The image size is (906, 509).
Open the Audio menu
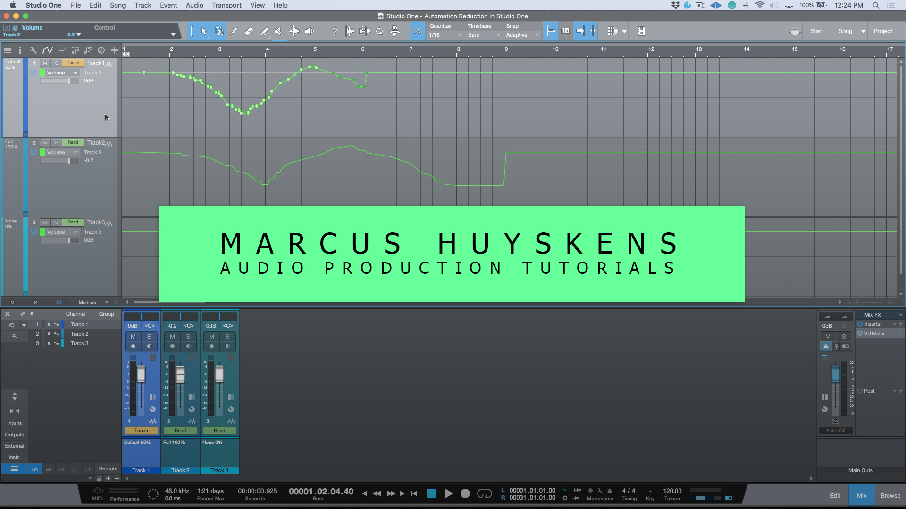point(194,5)
